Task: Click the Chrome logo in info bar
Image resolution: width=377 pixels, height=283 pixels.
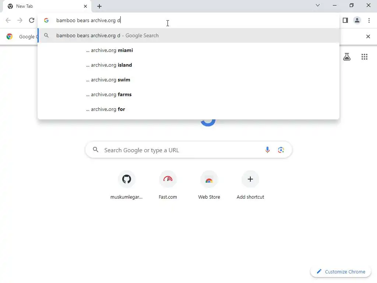Action: 10,36
